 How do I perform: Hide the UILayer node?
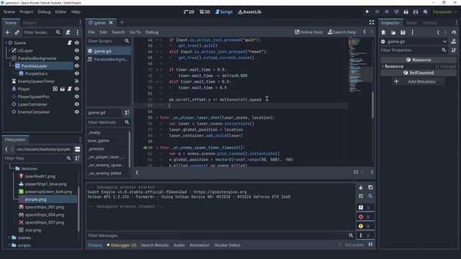point(77,50)
